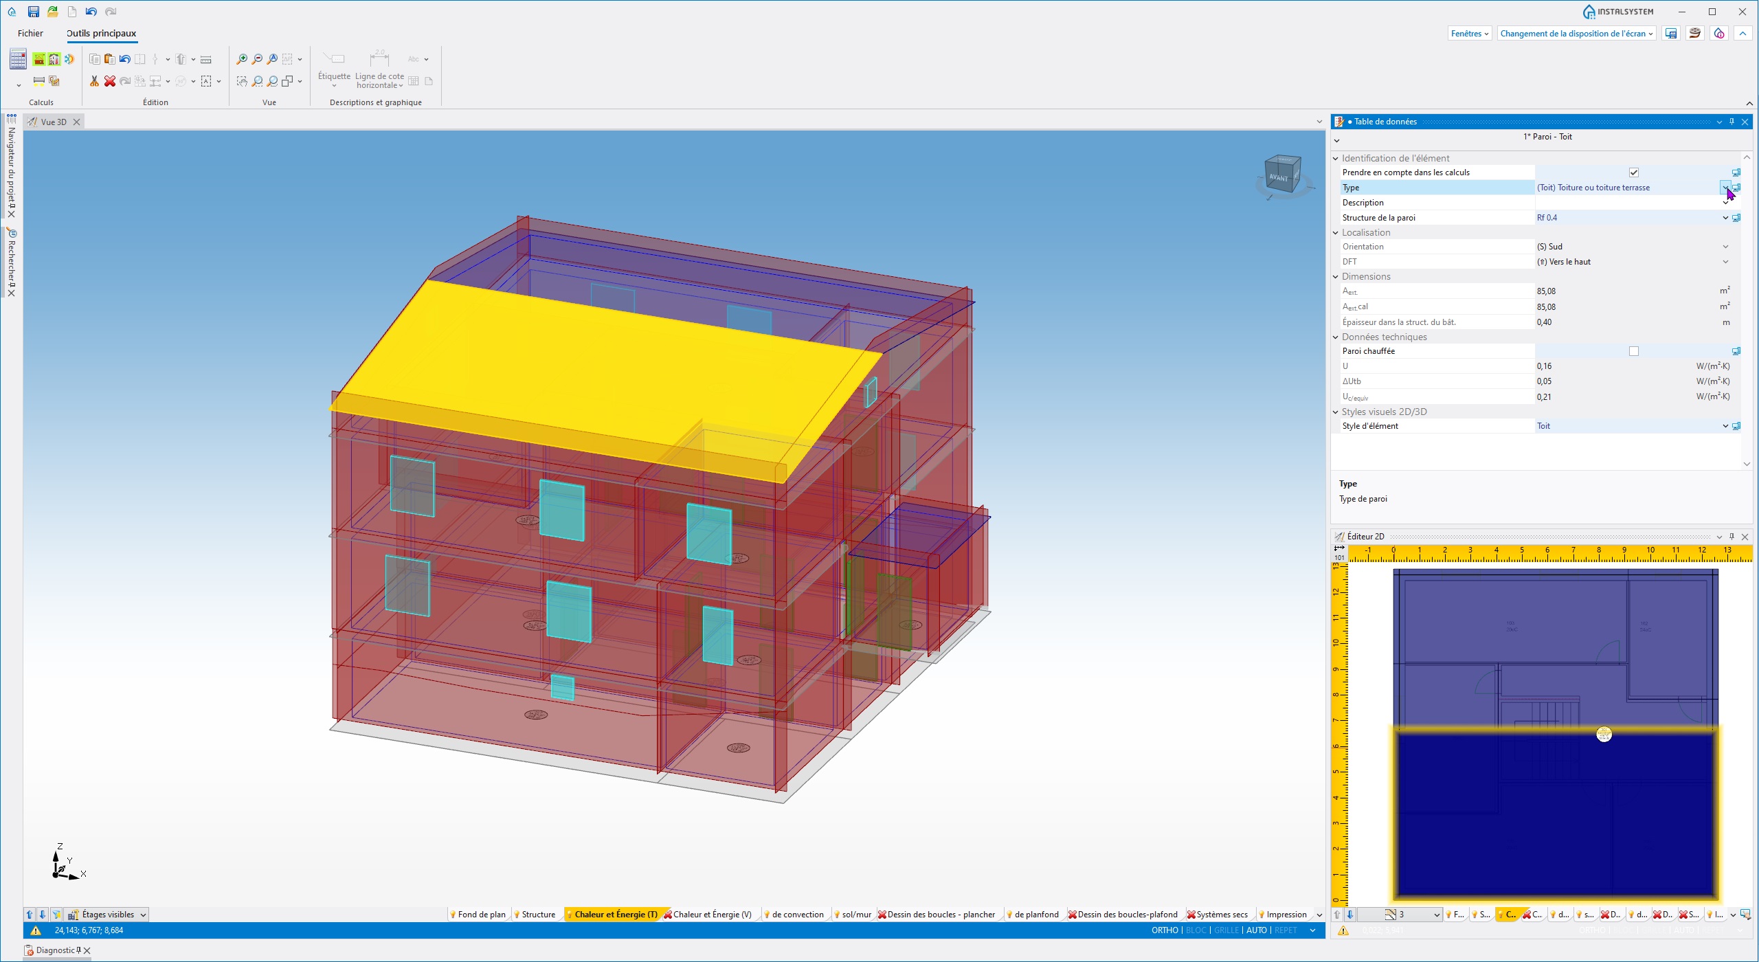Open the 'Structure de la paroi' dropdown
The image size is (1759, 962).
point(1725,218)
